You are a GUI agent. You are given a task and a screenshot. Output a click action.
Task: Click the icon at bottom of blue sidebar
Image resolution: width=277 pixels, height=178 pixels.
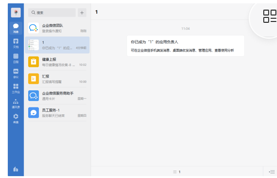point(16,169)
